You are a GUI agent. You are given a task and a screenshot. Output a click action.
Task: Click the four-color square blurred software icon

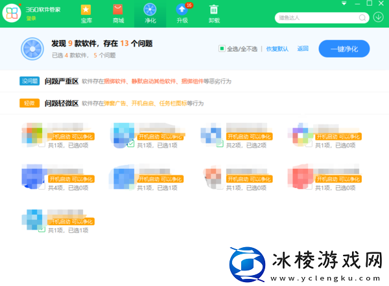tap(32, 134)
